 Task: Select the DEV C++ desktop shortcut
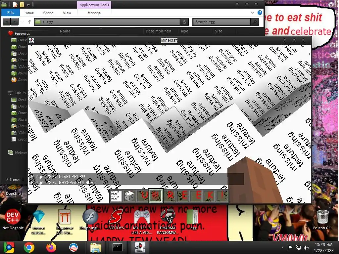click(13, 220)
